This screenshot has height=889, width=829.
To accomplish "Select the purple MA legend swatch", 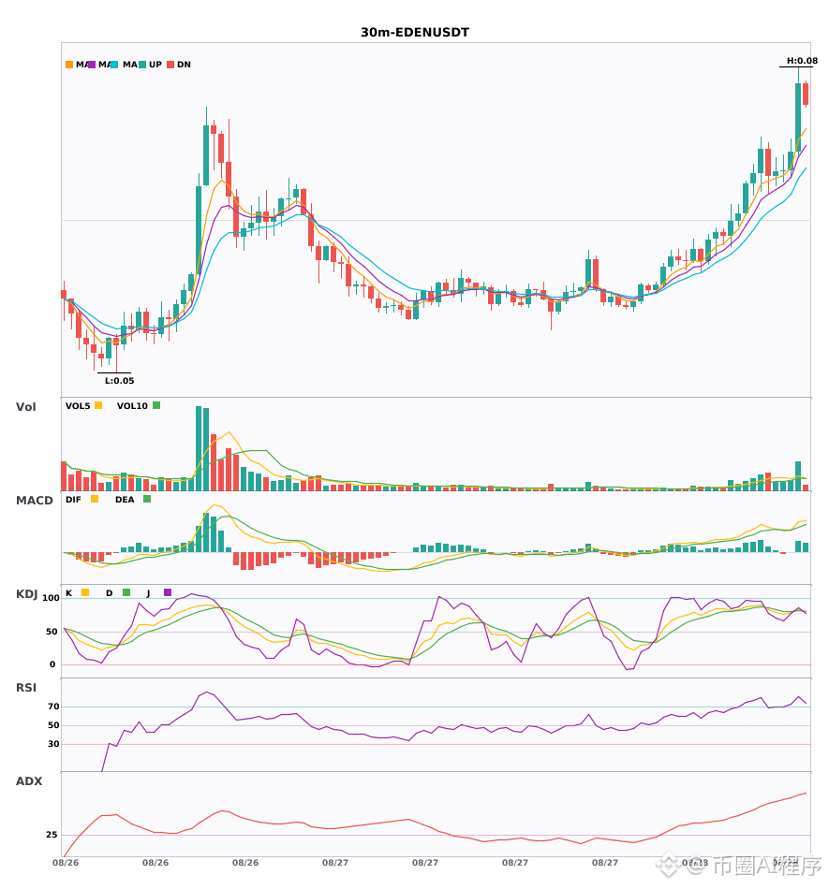I will pyautogui.click(x=92, y=65).
